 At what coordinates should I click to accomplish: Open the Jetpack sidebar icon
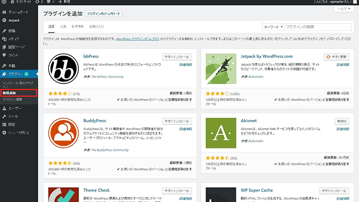(4, 20)
